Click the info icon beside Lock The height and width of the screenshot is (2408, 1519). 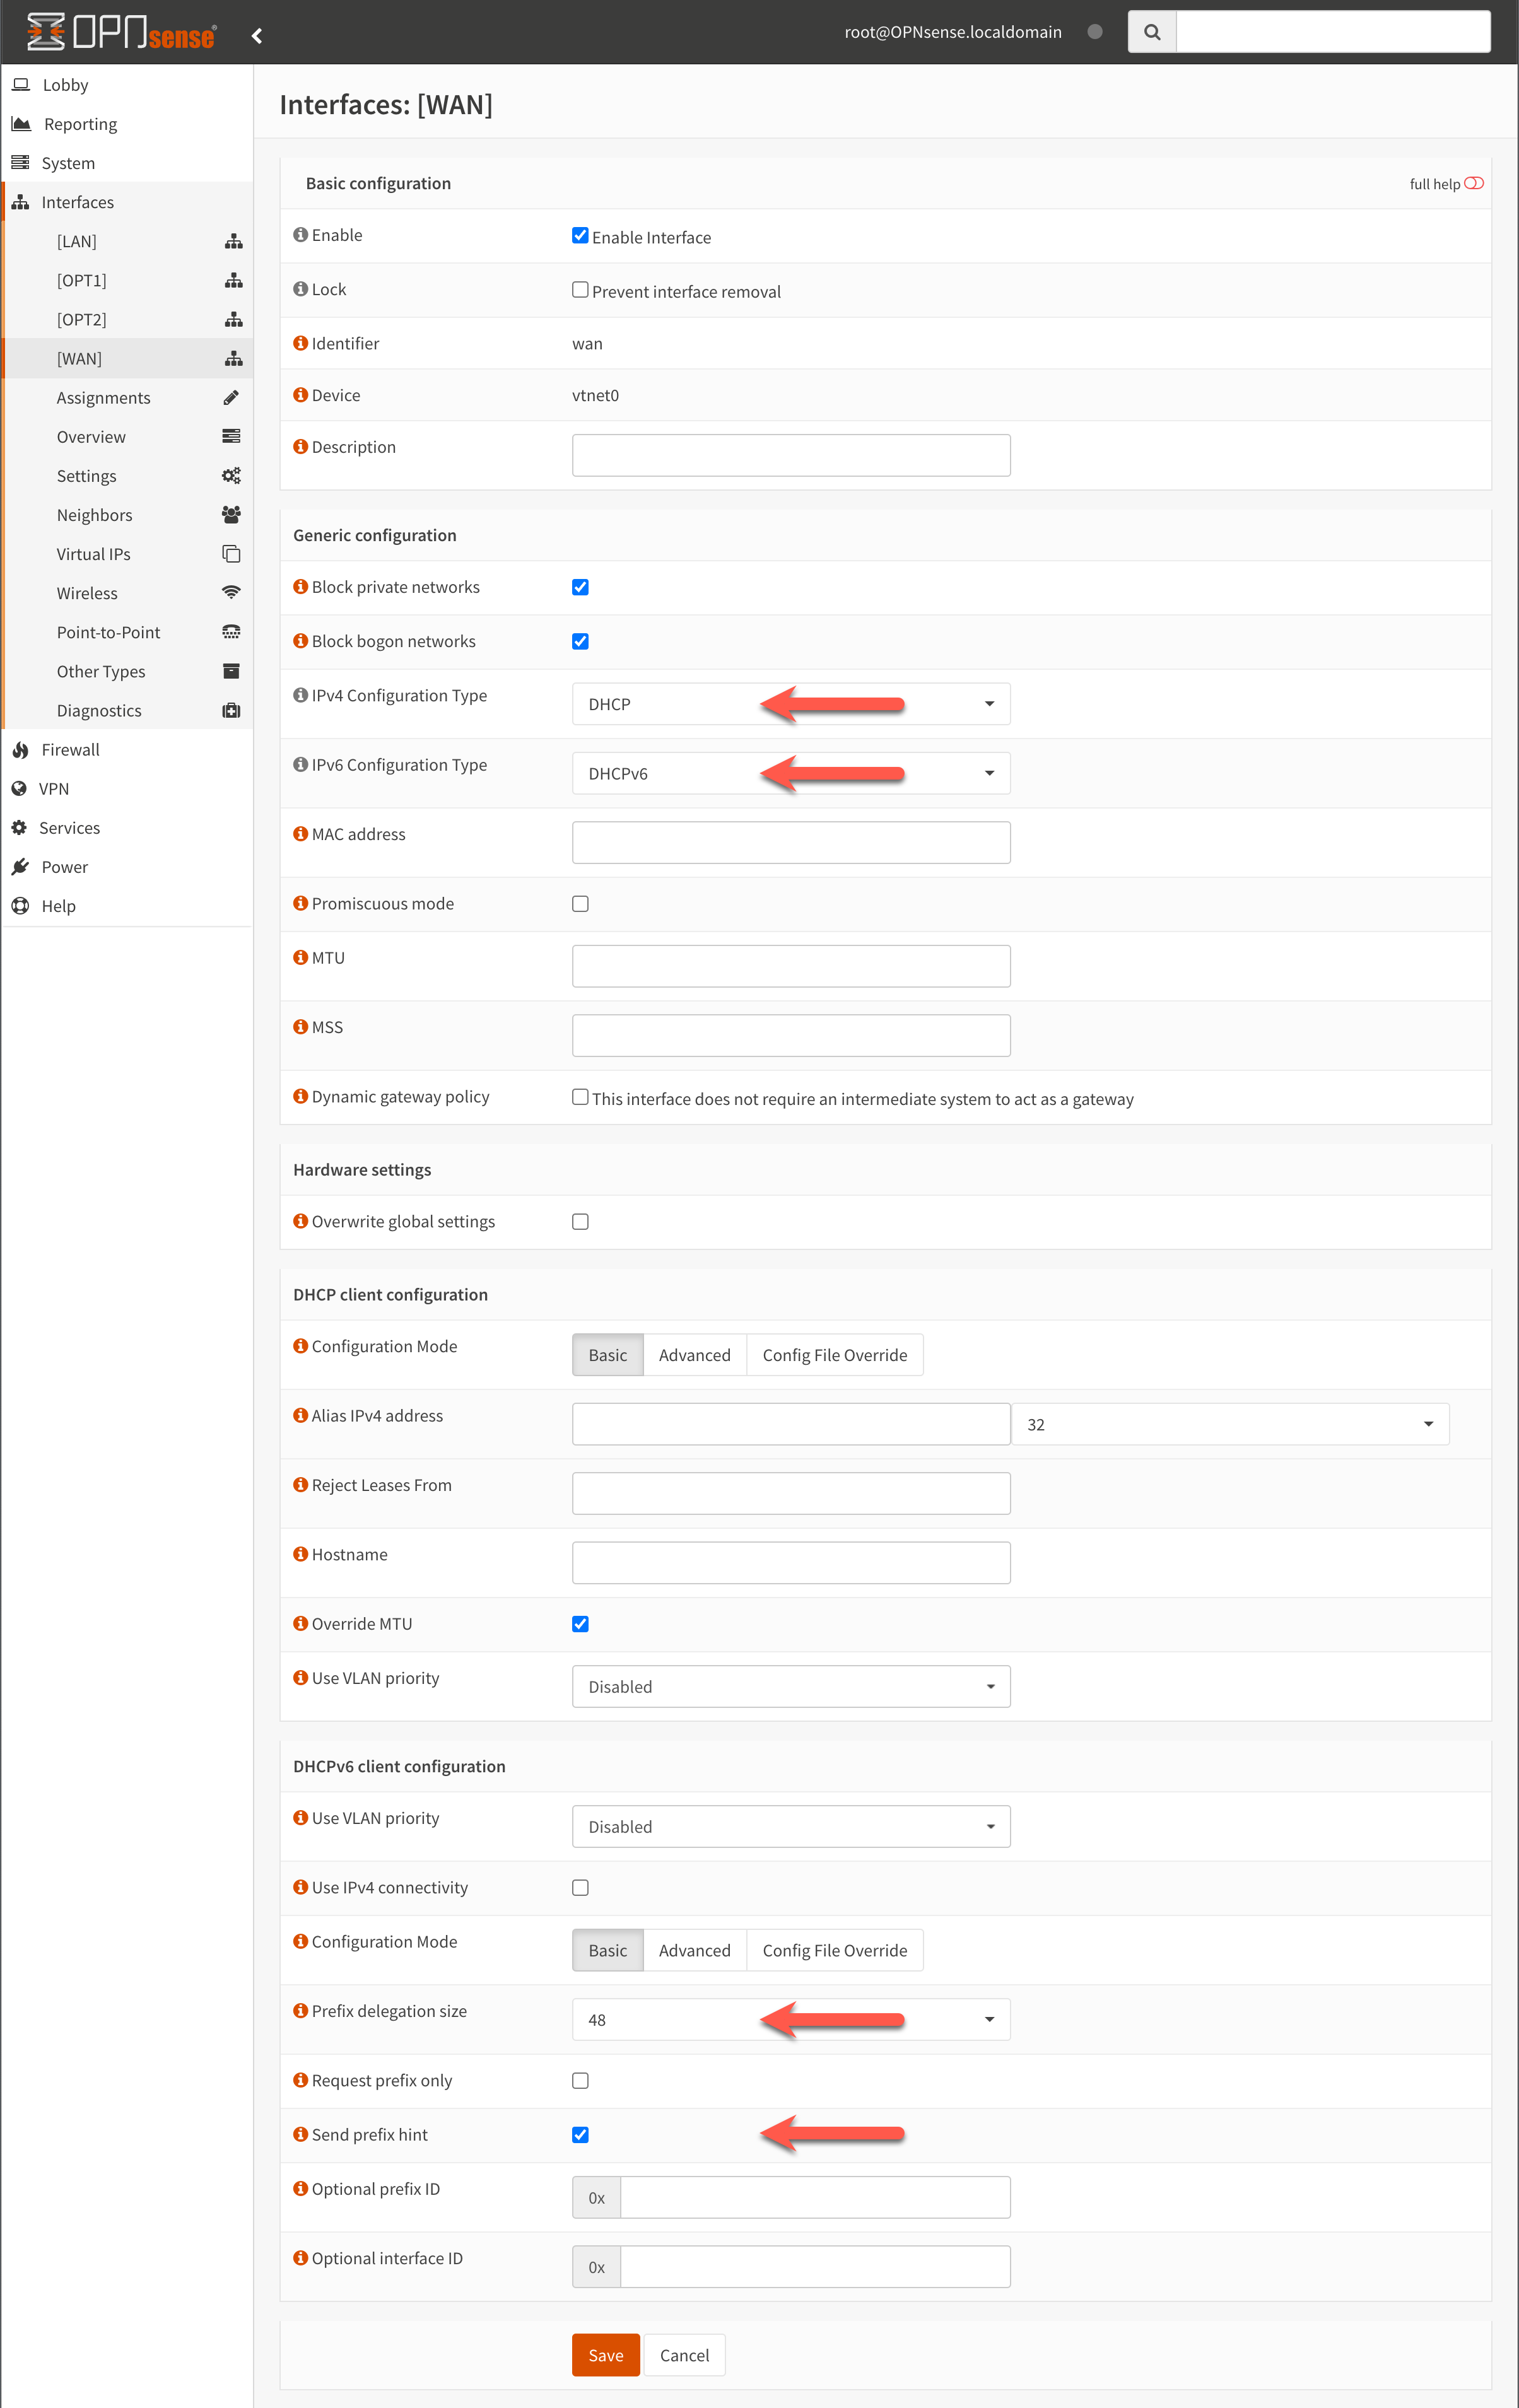click(300, 288)
